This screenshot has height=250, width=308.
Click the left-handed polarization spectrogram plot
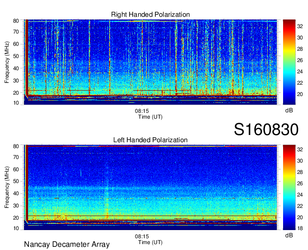coord(150,187)
